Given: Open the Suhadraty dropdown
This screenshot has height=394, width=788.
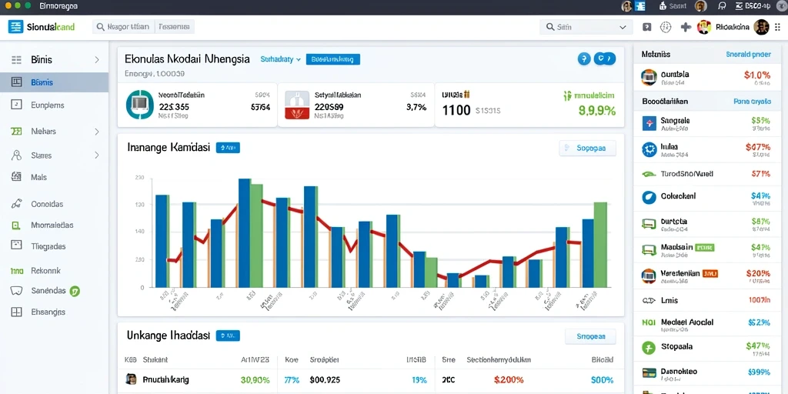Looking at the screenshot, I should 280,59.
